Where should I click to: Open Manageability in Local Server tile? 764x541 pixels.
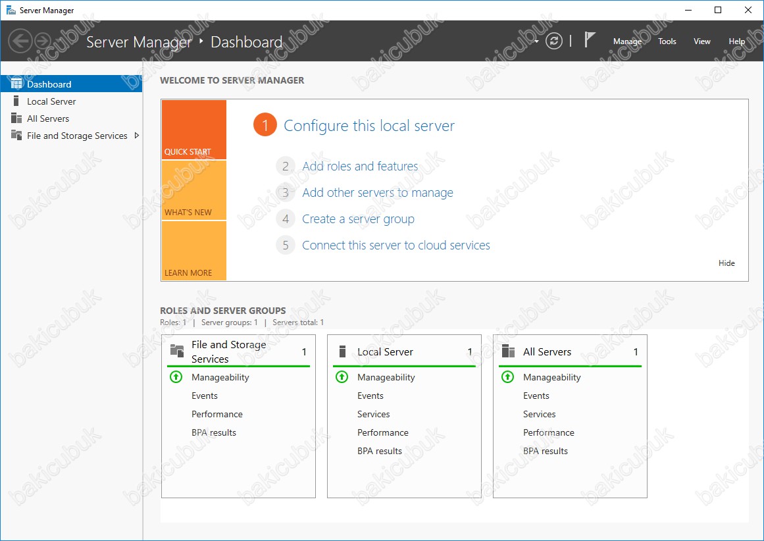point(386,377)
